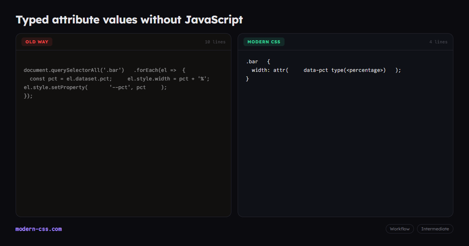The image size is (469, 246).
Task: Click the closing brace in modern CSS code
Action: 247,79
